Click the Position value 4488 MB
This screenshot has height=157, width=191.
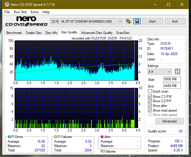coord(176,146)
